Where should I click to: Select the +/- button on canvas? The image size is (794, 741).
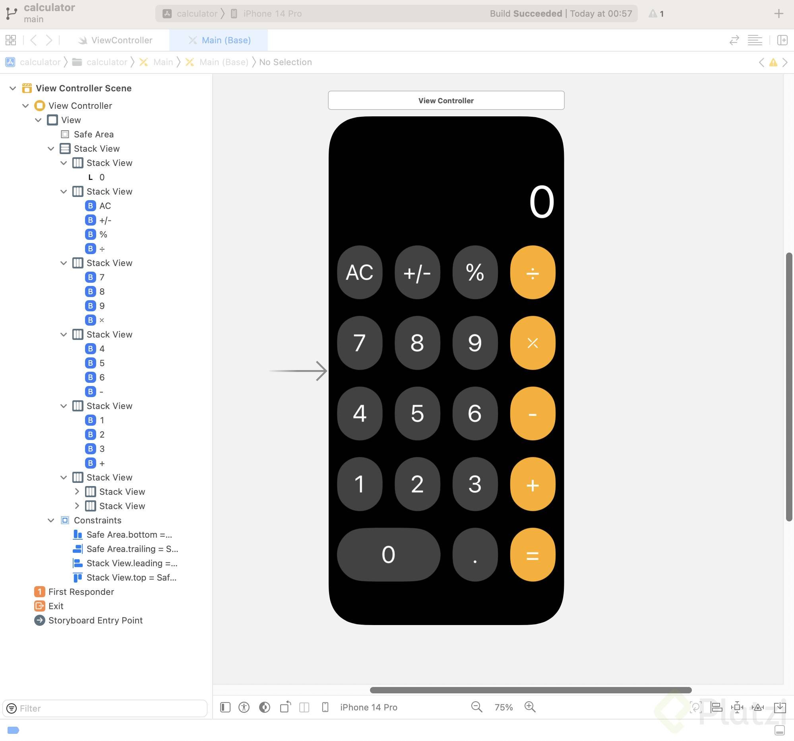click(x=417, y=272)
